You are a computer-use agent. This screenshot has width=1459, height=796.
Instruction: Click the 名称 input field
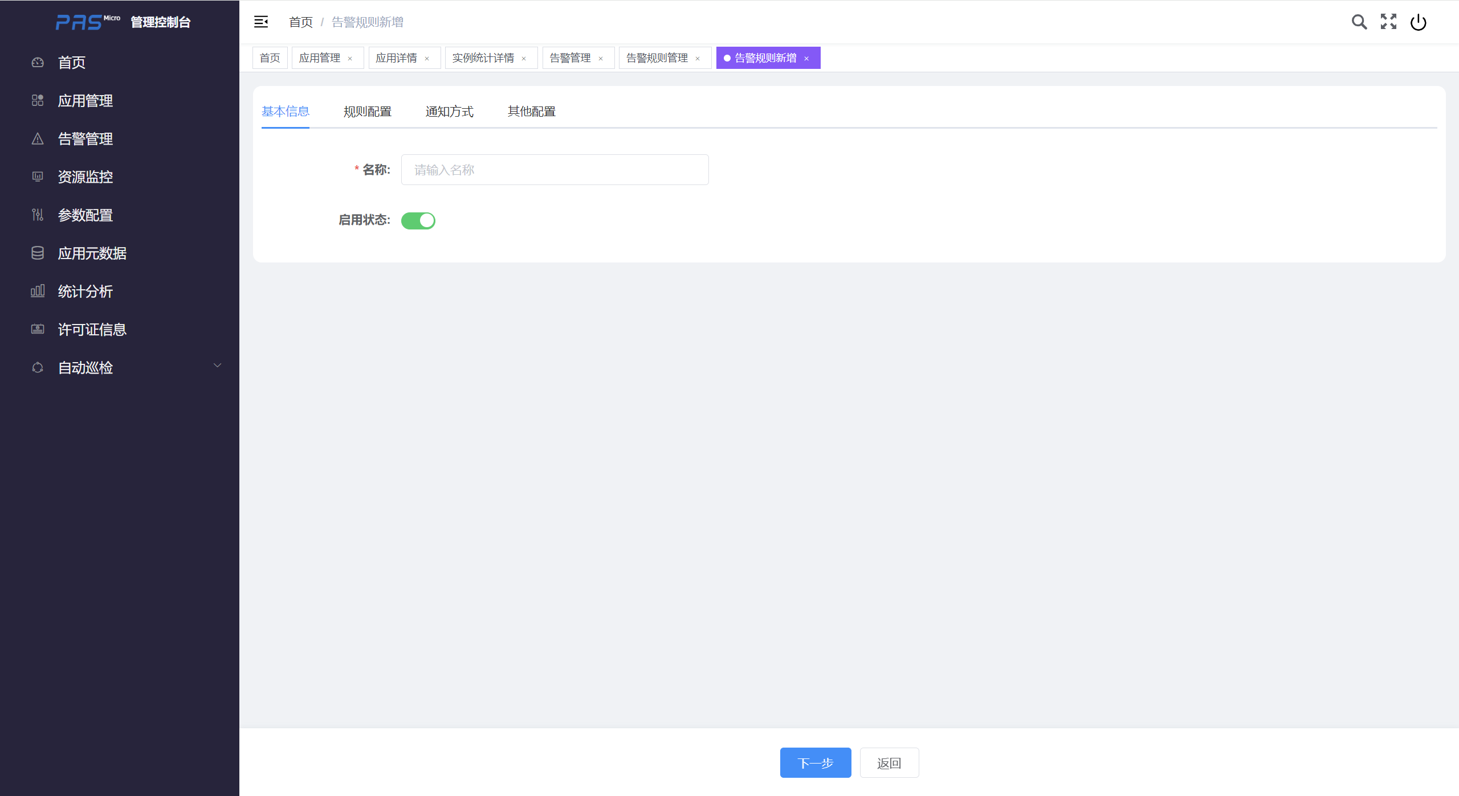coord(555,170)
